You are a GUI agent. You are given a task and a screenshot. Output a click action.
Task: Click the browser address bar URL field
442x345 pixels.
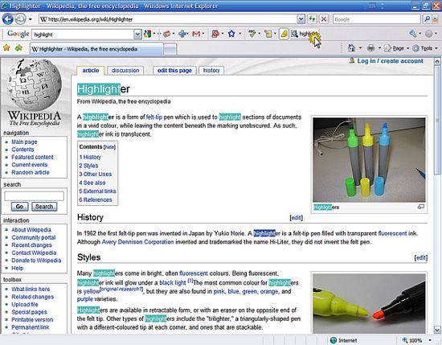168,19
